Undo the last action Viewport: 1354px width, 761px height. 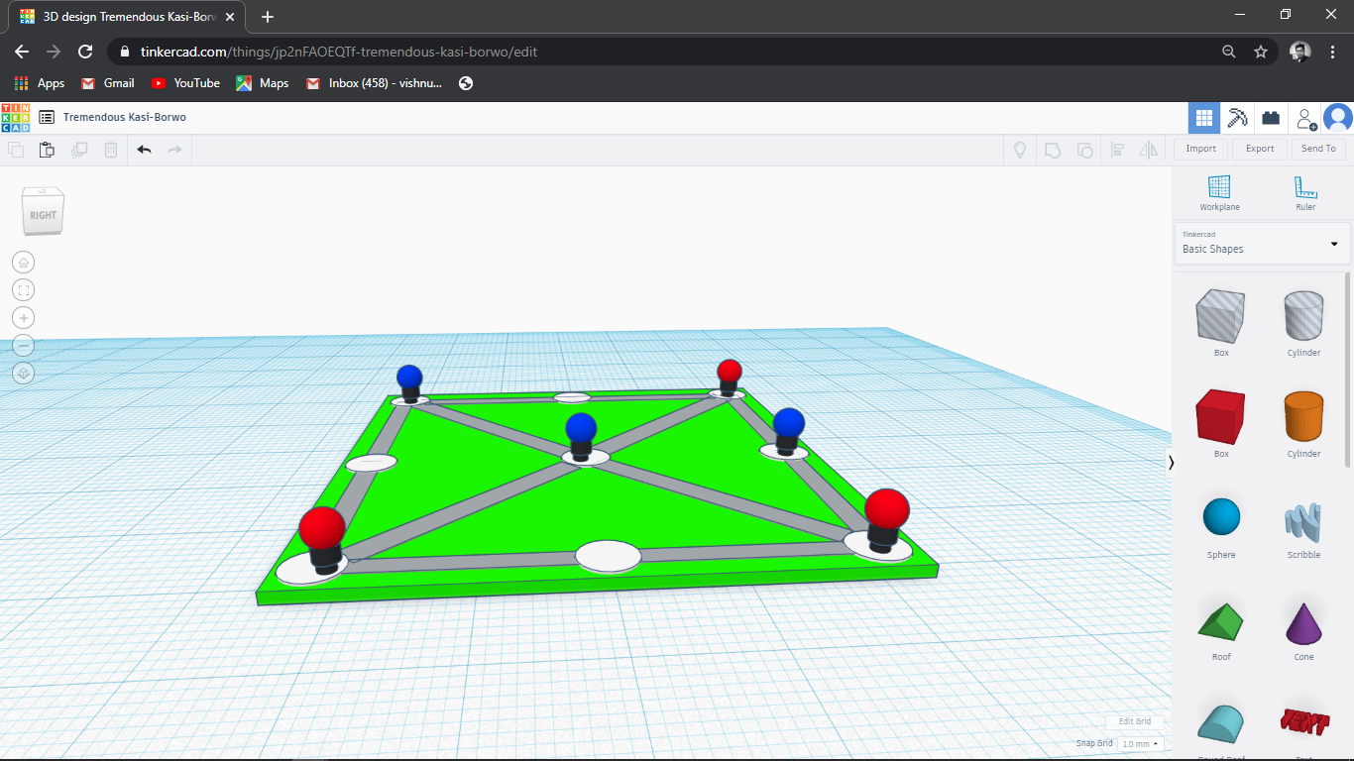145,150
